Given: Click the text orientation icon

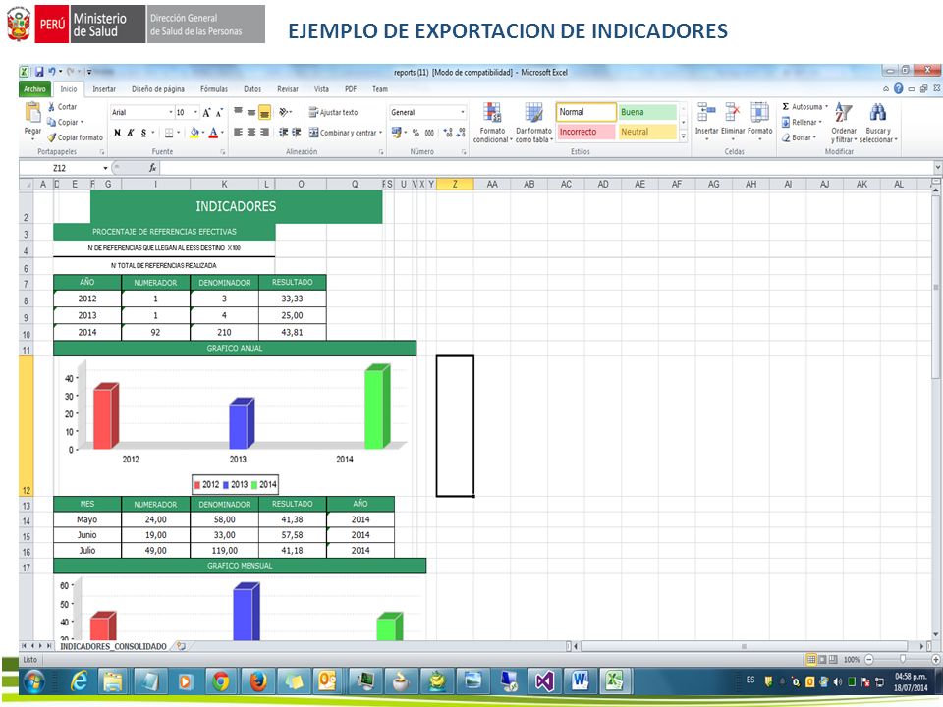Looking at the screenshot, I should (x=283, y=112).
